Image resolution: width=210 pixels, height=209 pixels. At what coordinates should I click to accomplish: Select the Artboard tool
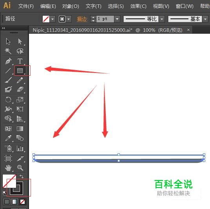point(8,158)
